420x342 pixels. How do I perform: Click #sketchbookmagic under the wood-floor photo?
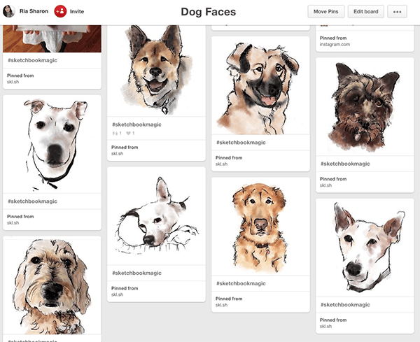pyautogui.click(x=32, y=60)
